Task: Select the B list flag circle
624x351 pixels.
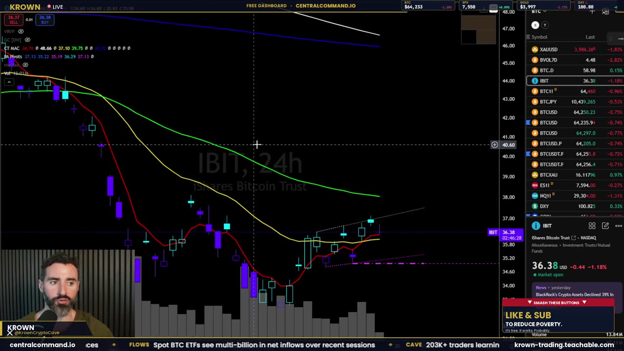Action: tap(535, 25)
